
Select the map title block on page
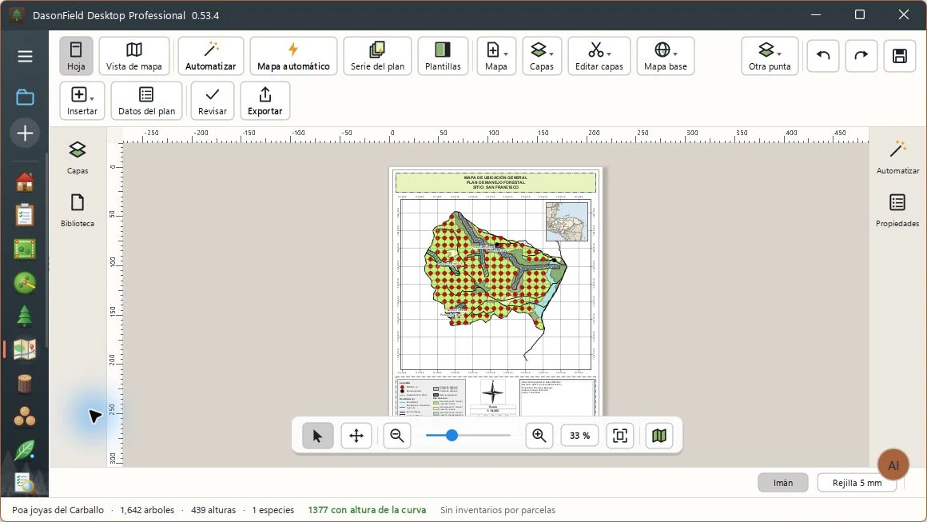click(x=495, y=182)
